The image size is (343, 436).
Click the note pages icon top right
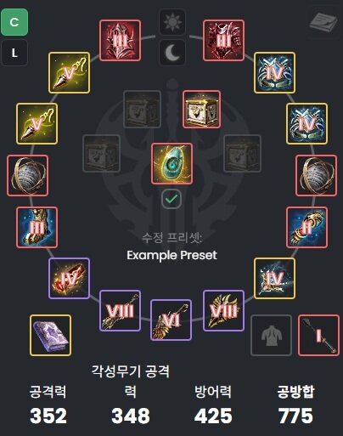pos(323,22)
